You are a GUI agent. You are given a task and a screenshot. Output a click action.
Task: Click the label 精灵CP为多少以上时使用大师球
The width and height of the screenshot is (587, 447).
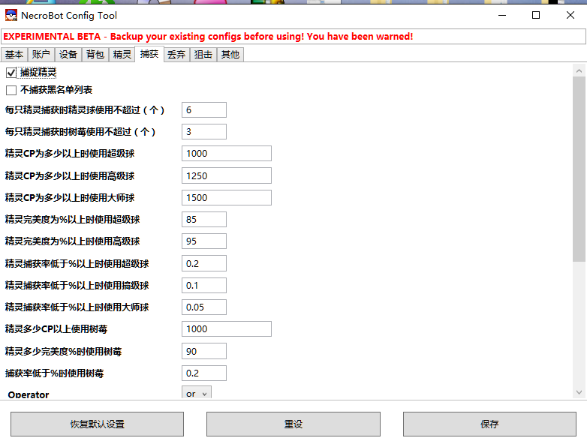(70, 197)
